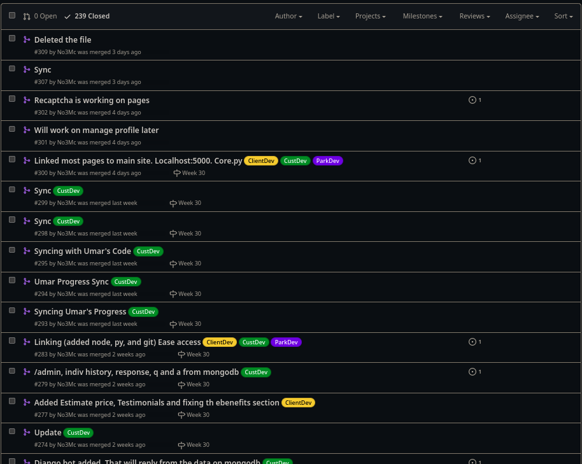
Task: Click the checkmark icon beside '239 Closed'
Action: click(x=67, y=16)
